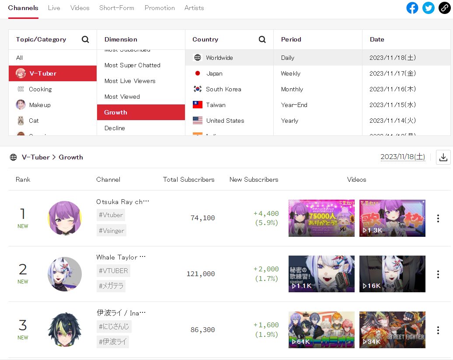Select V-Tuber category
453x360 pixels.
52,73
